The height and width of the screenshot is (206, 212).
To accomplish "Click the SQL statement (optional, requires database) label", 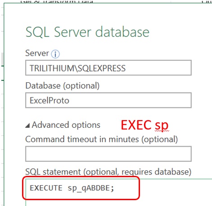I will coord(108,172).
